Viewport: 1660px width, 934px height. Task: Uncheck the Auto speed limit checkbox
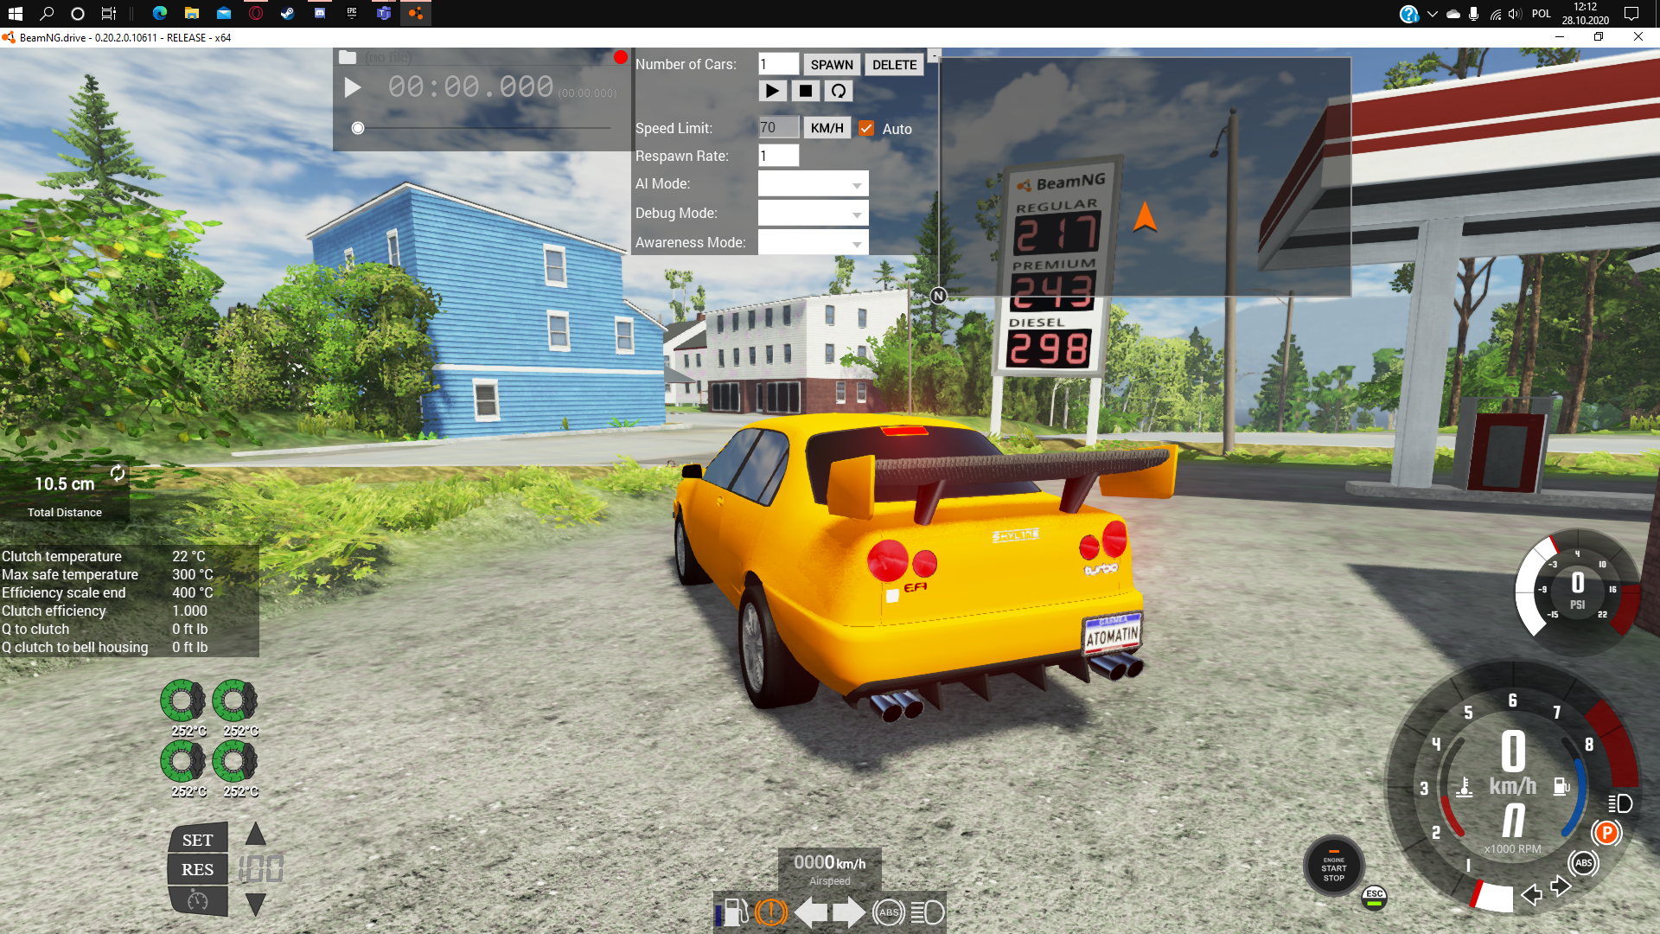866,128
